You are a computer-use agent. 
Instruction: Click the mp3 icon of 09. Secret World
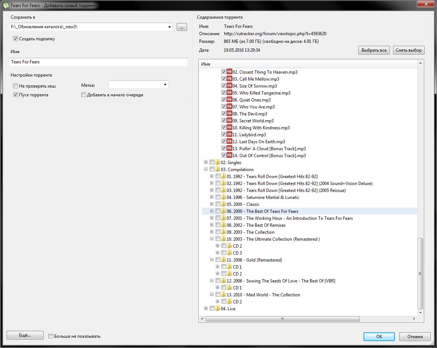click(x=229, y=121)
